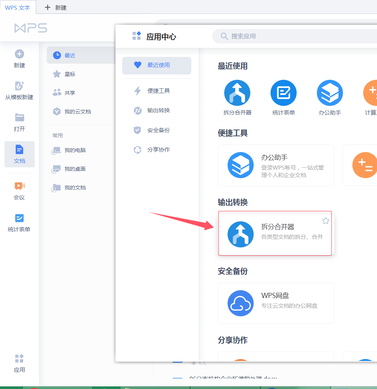Switch to the WPS 文字 tab

[18, 7]
